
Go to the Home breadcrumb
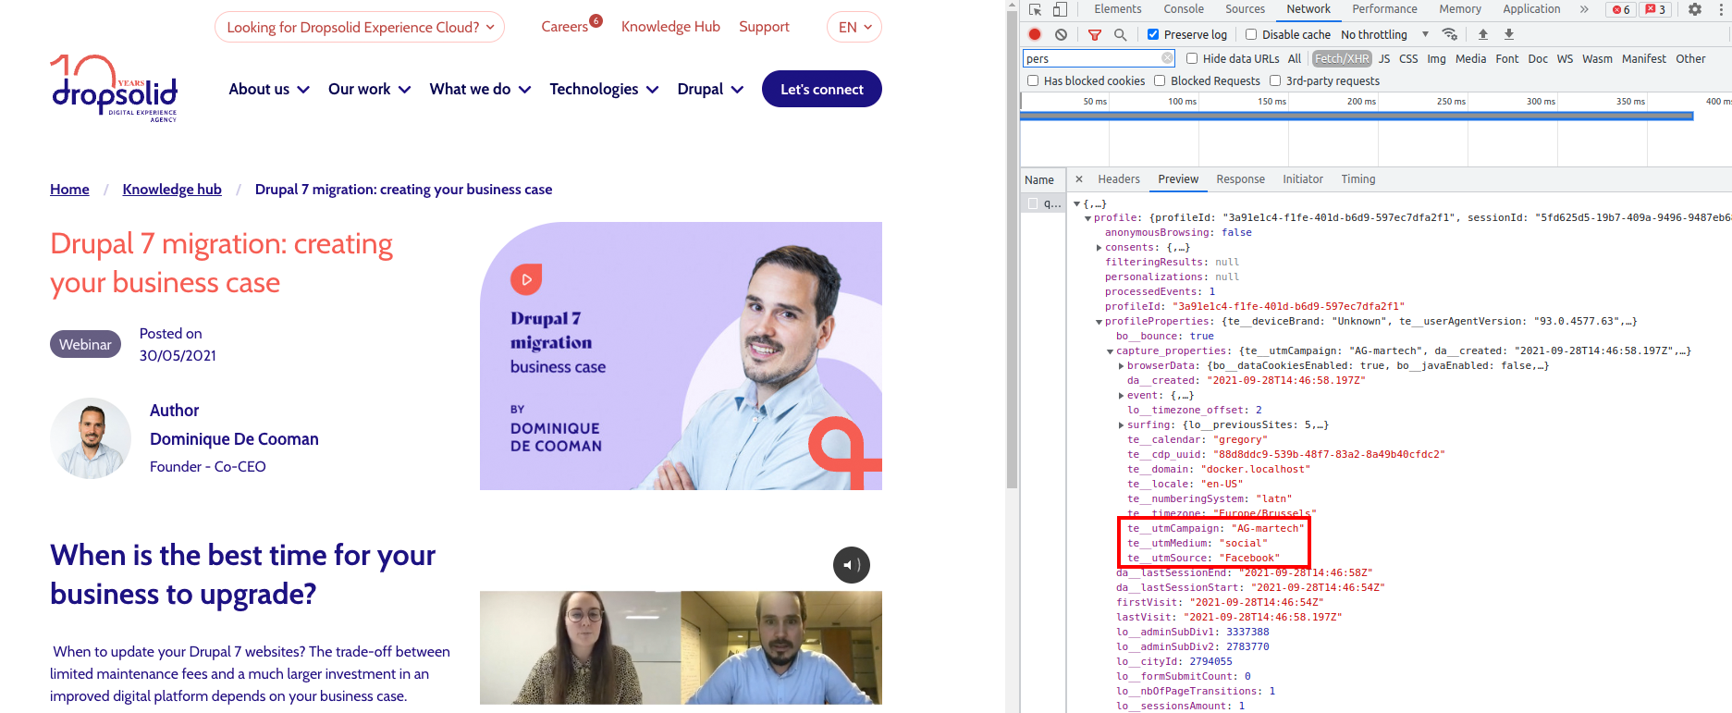pyautogui.click(x=69, y=190)
